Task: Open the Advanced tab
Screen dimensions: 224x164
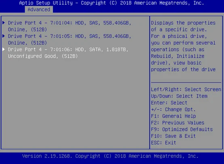Action: point(39,10)
